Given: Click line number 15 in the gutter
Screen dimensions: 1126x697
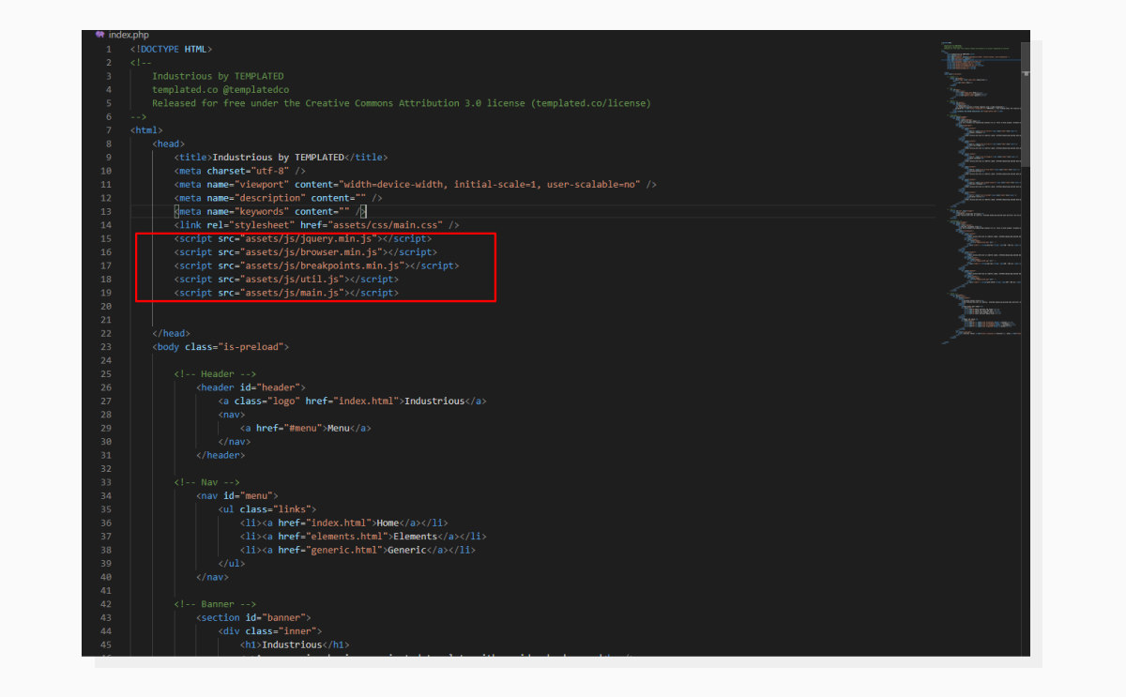Looking at the screenshot, I should pyautogui.click(x=105, y=237).
